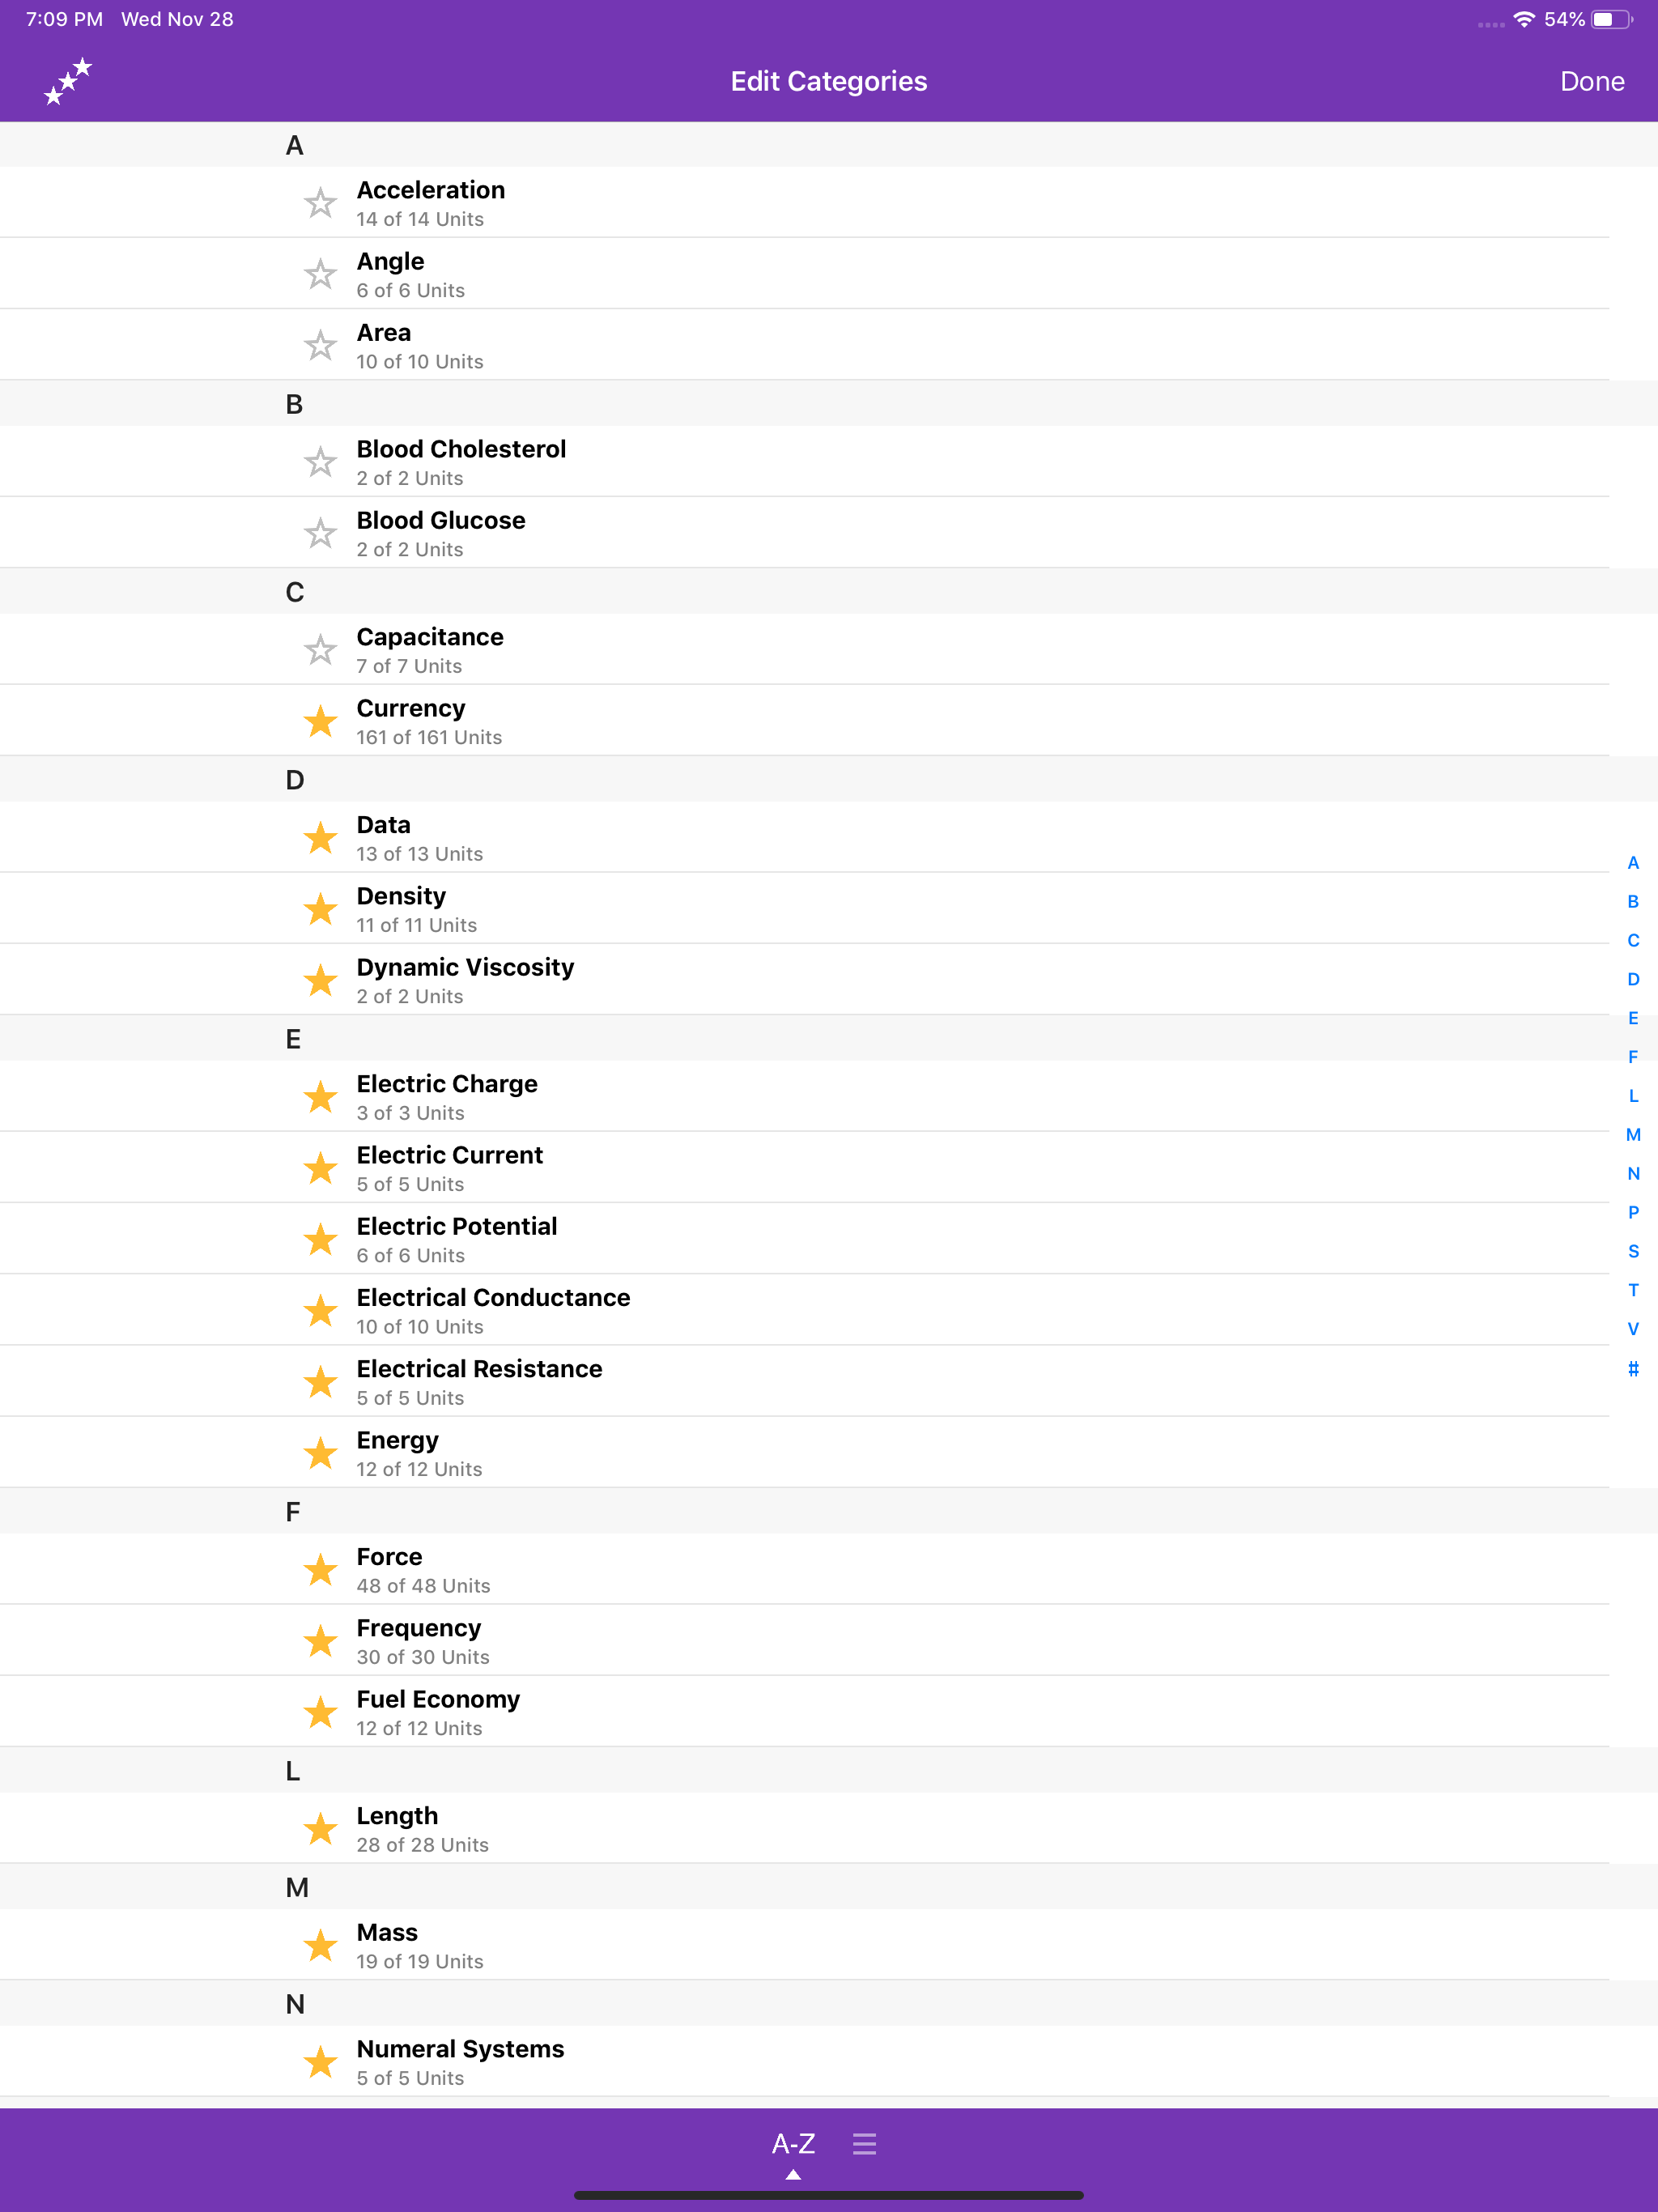
Task: Tap the Fuel Economy category name
Action: click(438, 1699)
